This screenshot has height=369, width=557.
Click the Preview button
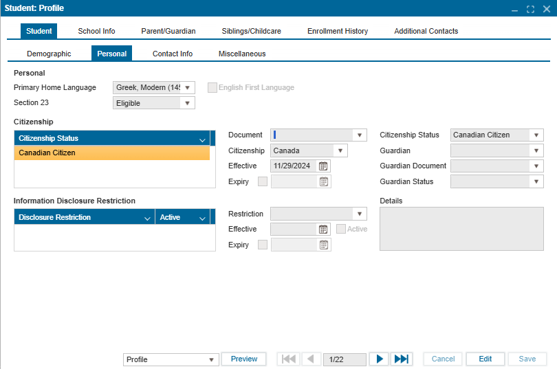coord(244,359)
